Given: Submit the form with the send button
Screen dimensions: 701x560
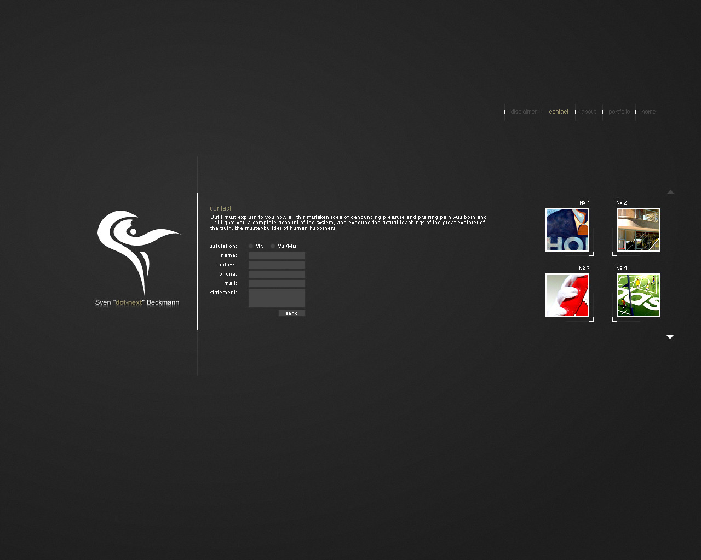Looking at the screenshot, I should pos(292,313).
